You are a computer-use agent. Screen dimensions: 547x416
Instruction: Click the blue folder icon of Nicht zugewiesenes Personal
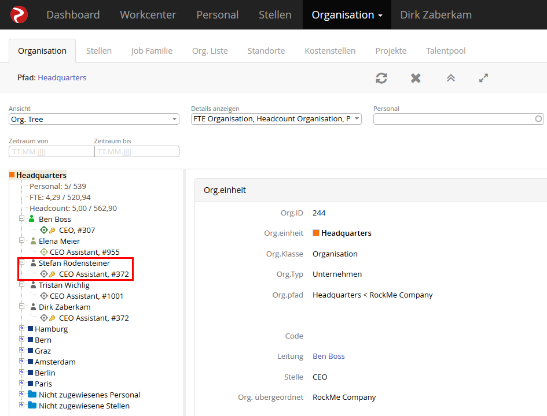(32, 394)
